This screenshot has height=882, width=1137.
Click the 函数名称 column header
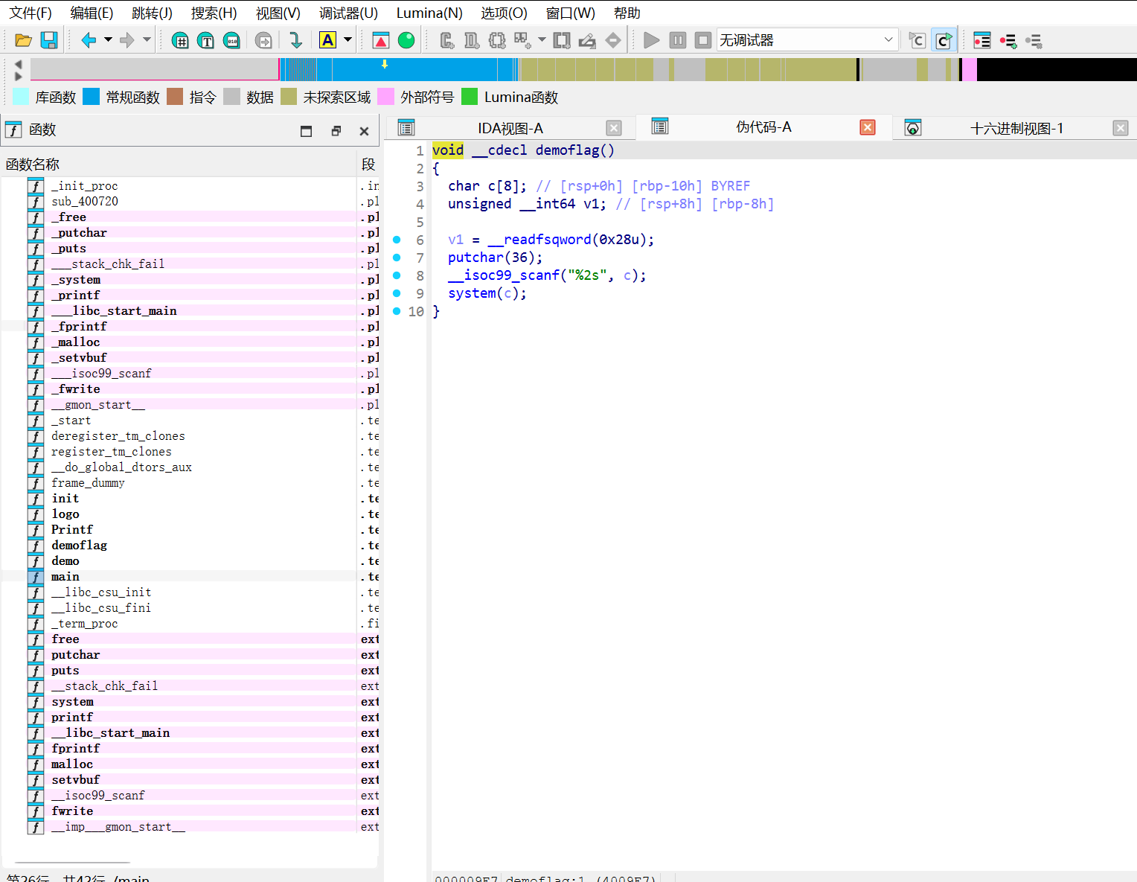tap(33, 164)
